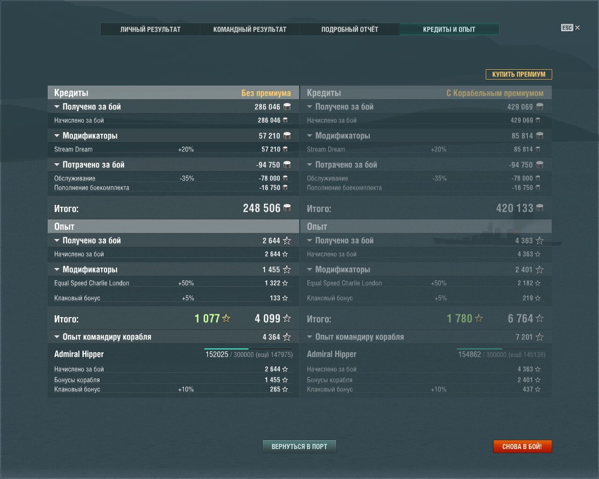Collapse the left credits Получено за бой section

[57, 107]
